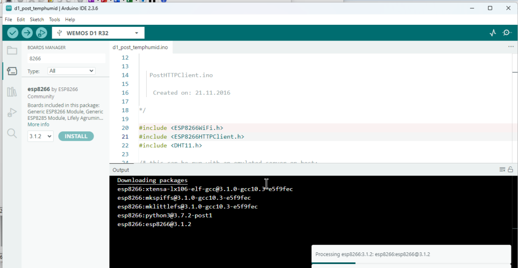Click the Verify checkmark button
The width and height of the screenshot is (518, 268).
coord(13,33)
